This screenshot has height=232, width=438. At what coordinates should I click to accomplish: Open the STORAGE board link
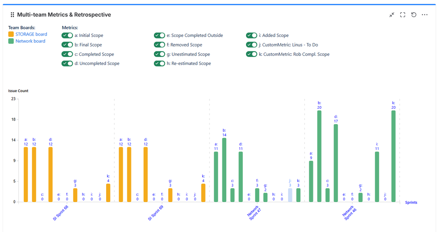point(31,34)
